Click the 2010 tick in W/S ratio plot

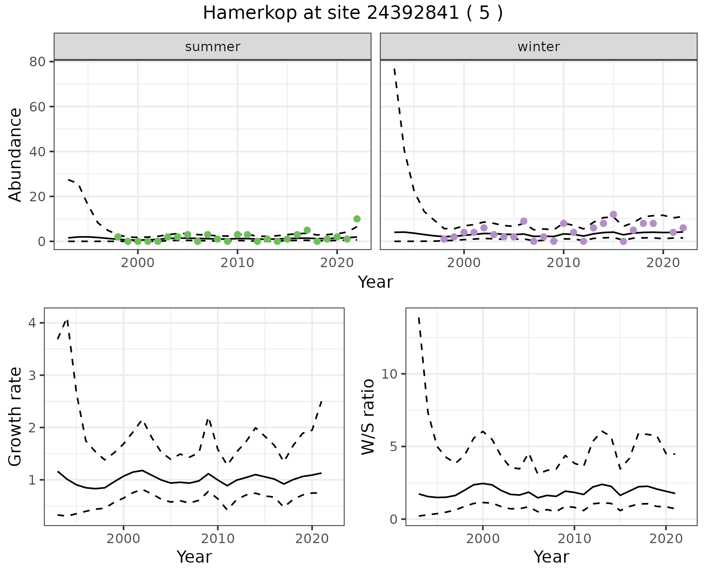coord(574,539)
